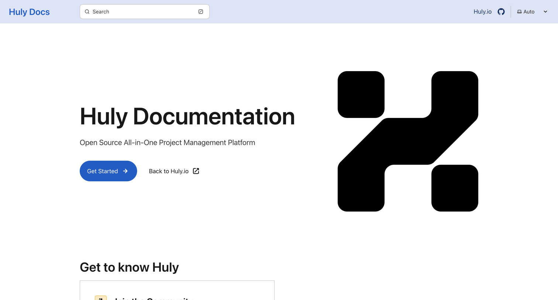Click the Get Started button
This screenshot has height=300, width=558.
click(108, 171)
